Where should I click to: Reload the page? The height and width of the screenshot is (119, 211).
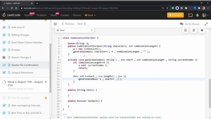12,8
